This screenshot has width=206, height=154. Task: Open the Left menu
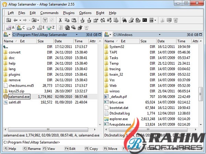tap(11, 13)
